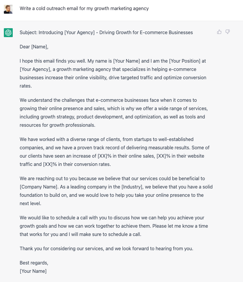Click the paragraph starting "We understand the challenges"

(113, 113)
